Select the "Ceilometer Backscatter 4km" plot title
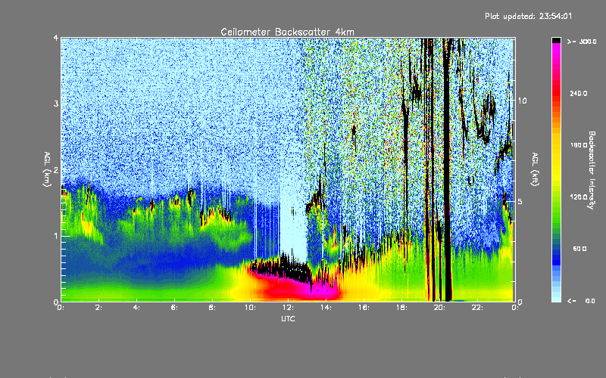Image resolution: width=606 pixels, height=378 pixels. point(287,32)
